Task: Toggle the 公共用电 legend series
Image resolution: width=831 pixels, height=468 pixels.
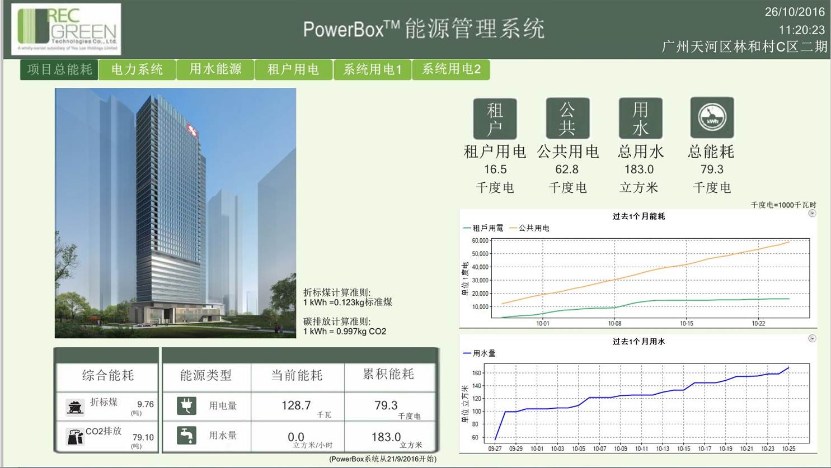Action: 529,228
